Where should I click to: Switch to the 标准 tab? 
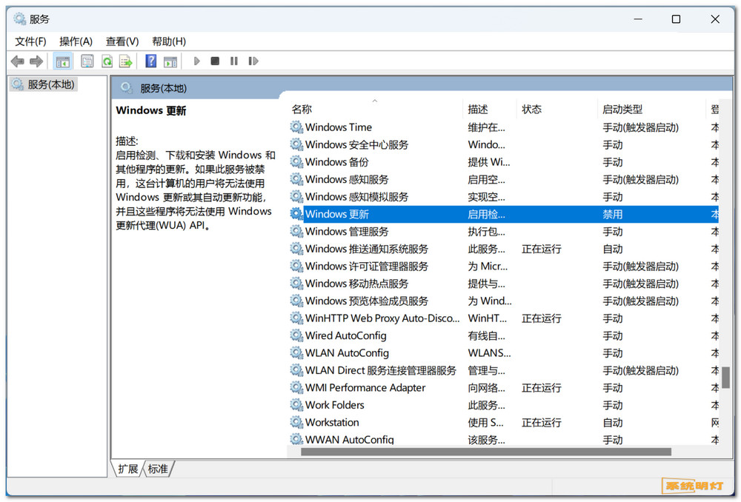click(158, 469)
